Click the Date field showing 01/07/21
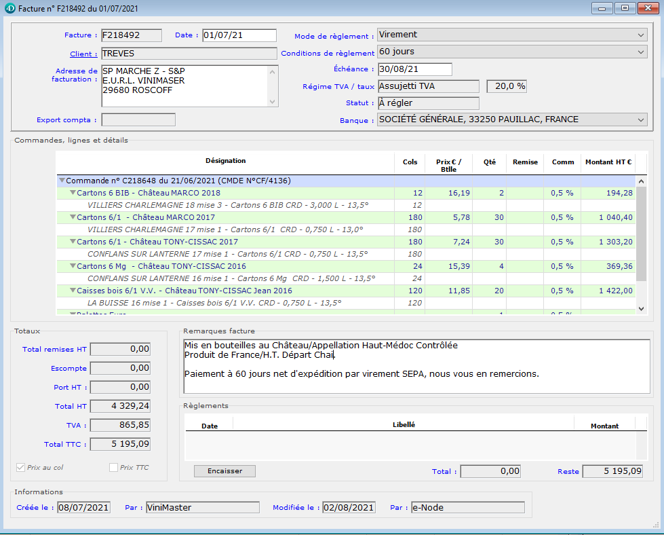 (239, 35)
